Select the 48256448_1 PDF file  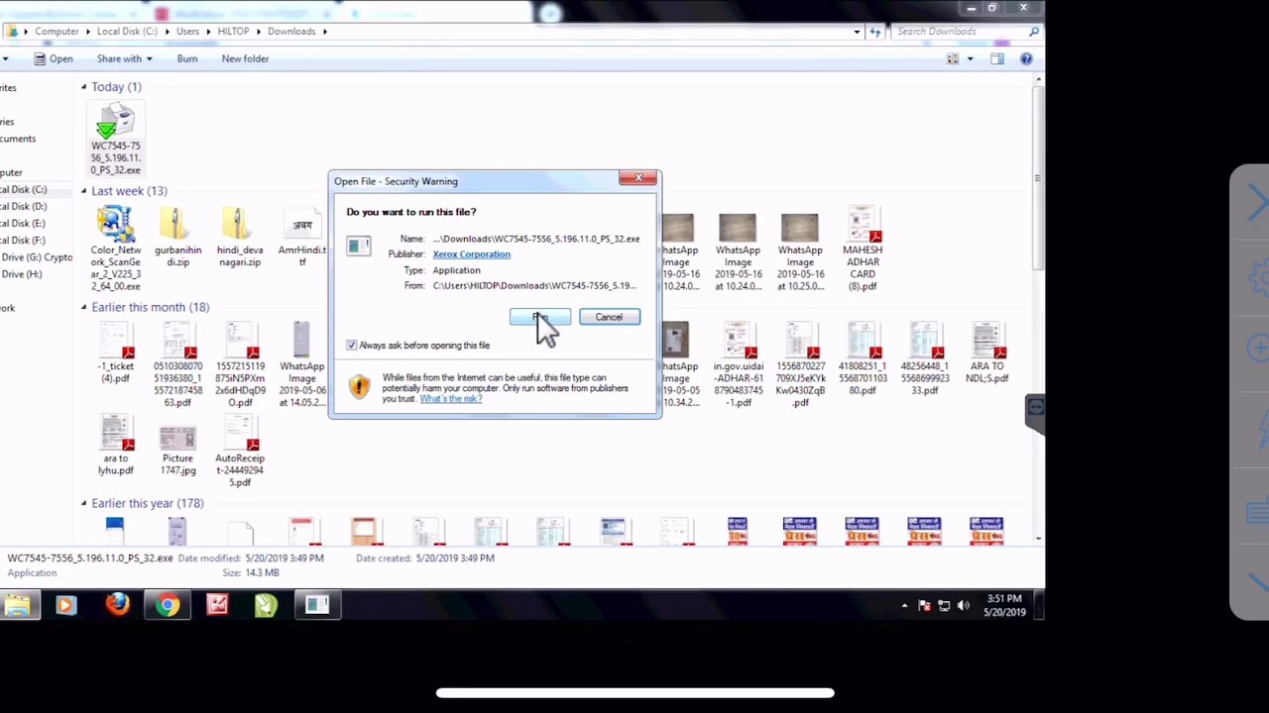pos(924,358)
